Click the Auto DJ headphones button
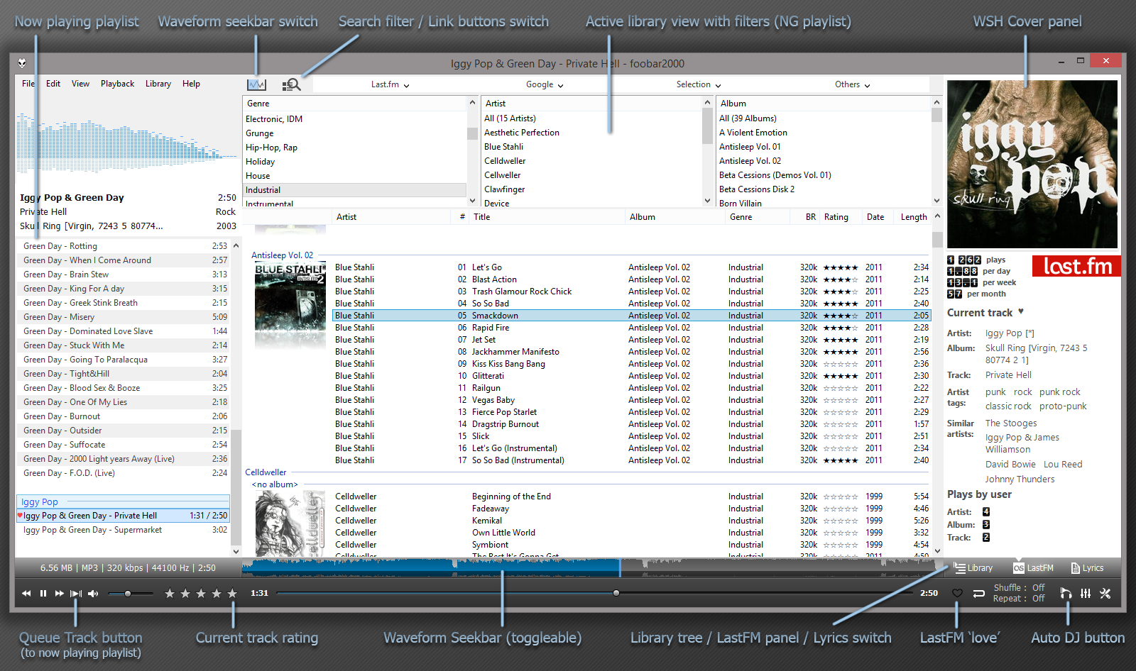This screenshot has height=671, width=1136. click(1066, 594)
